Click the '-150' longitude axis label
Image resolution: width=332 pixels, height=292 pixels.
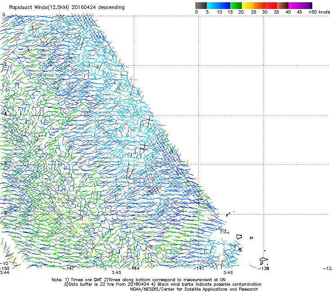coord(4,269)
